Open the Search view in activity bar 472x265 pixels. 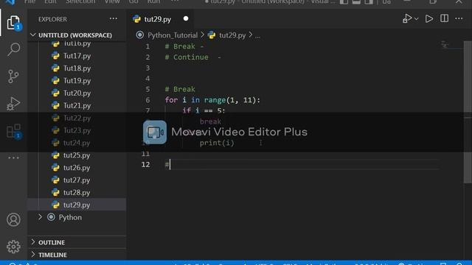[x=13, y=49]
